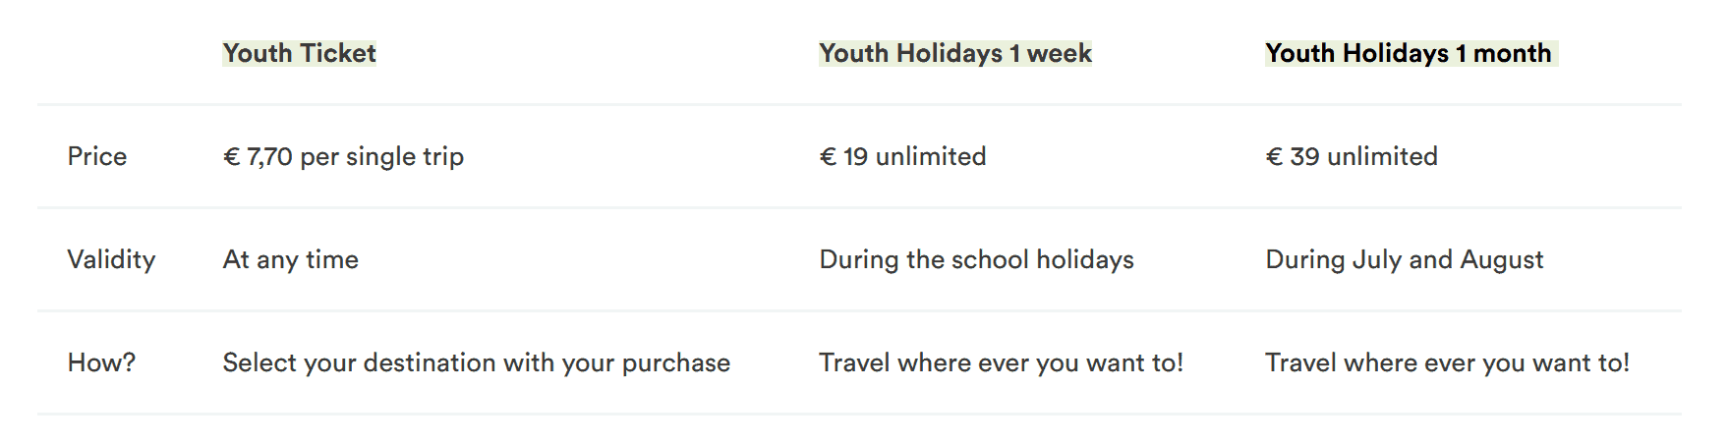This screenshot has height=444, width=1728.
Task: Click the € 39 unlimited price
Action: [x=1352, y=156]
